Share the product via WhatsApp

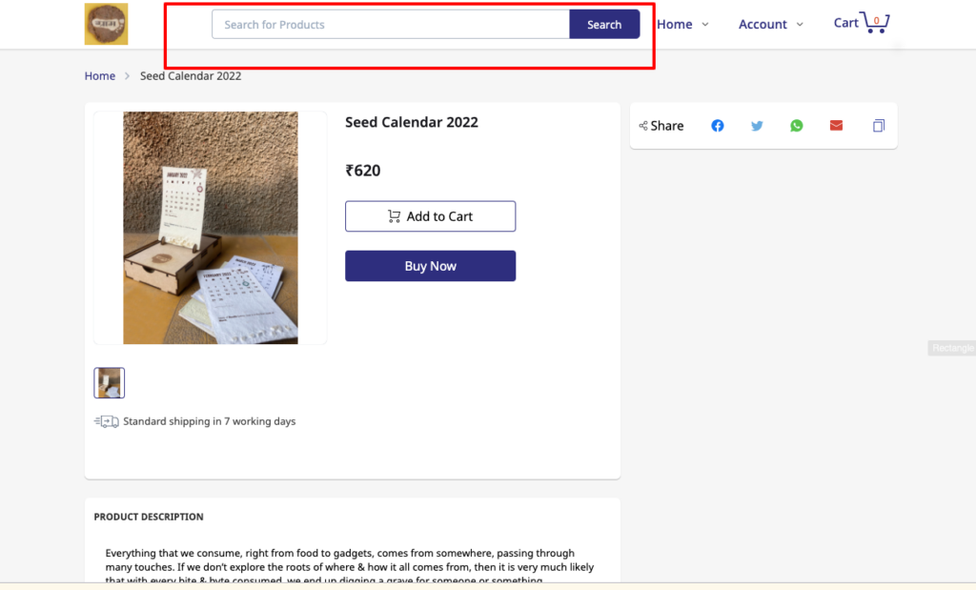797,126
